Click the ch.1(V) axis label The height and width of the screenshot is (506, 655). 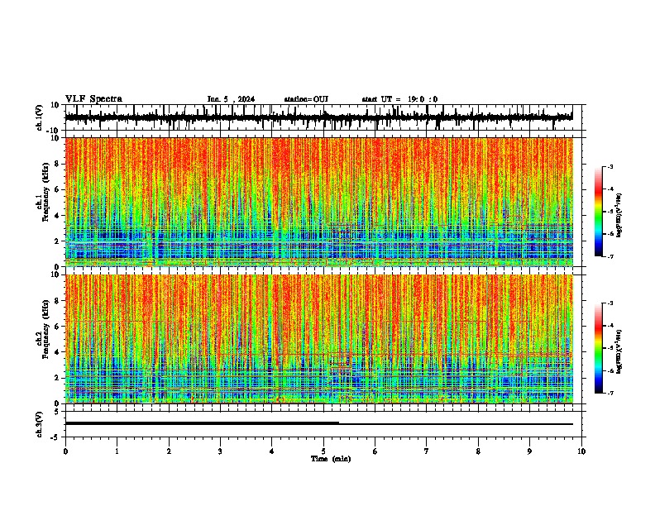pos(40,117)
